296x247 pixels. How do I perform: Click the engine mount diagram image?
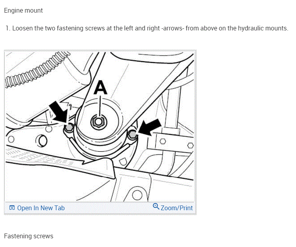pos(100,126)
